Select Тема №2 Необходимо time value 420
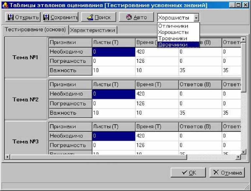 tap(157, 94)
